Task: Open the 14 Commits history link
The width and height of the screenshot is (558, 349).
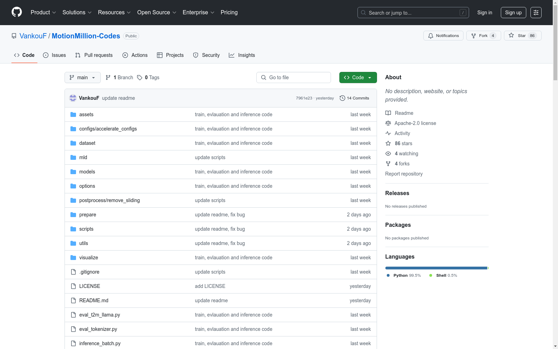Action: coord(354,98)
